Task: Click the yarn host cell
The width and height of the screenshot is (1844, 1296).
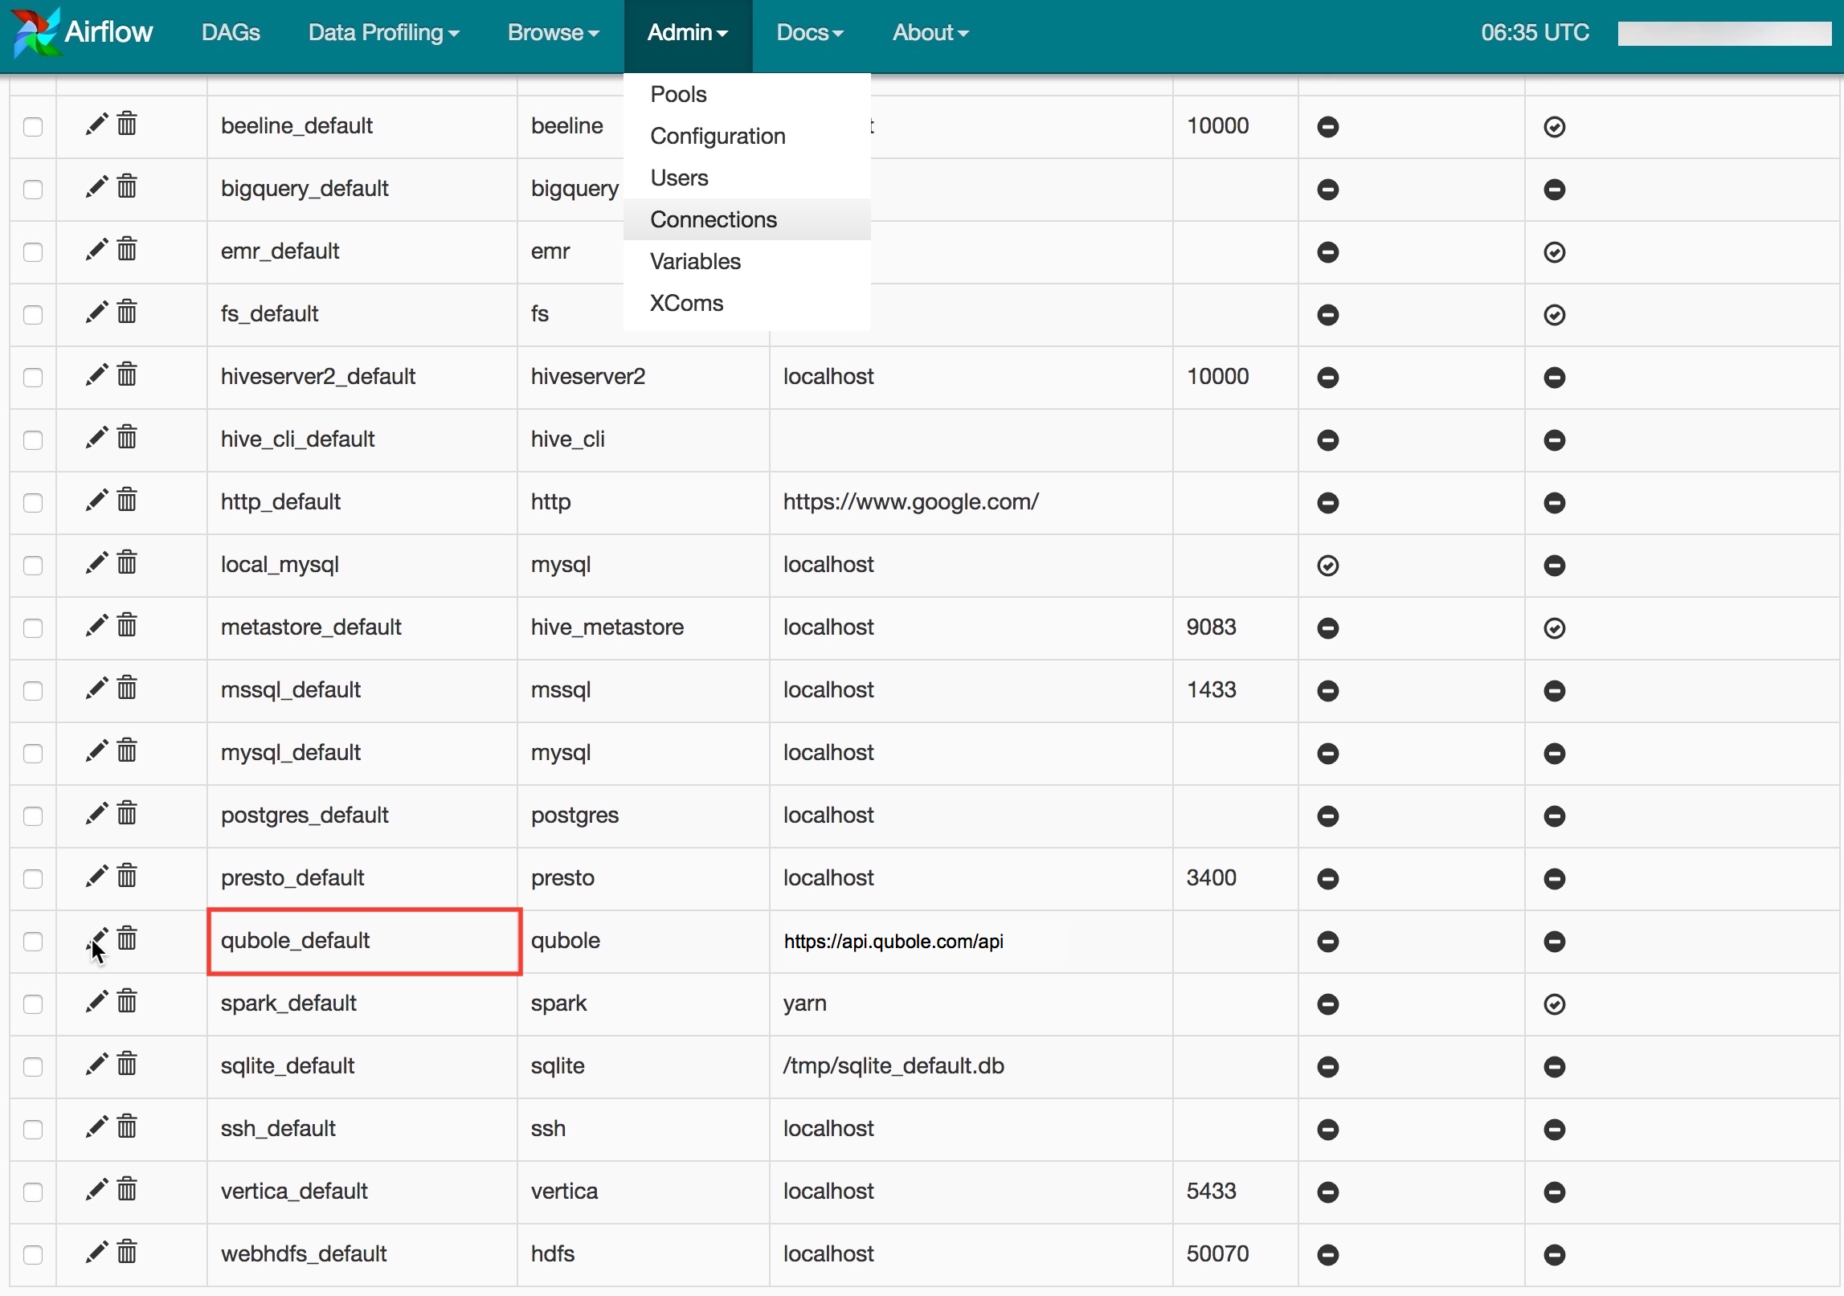Action: pos(971,1004)
